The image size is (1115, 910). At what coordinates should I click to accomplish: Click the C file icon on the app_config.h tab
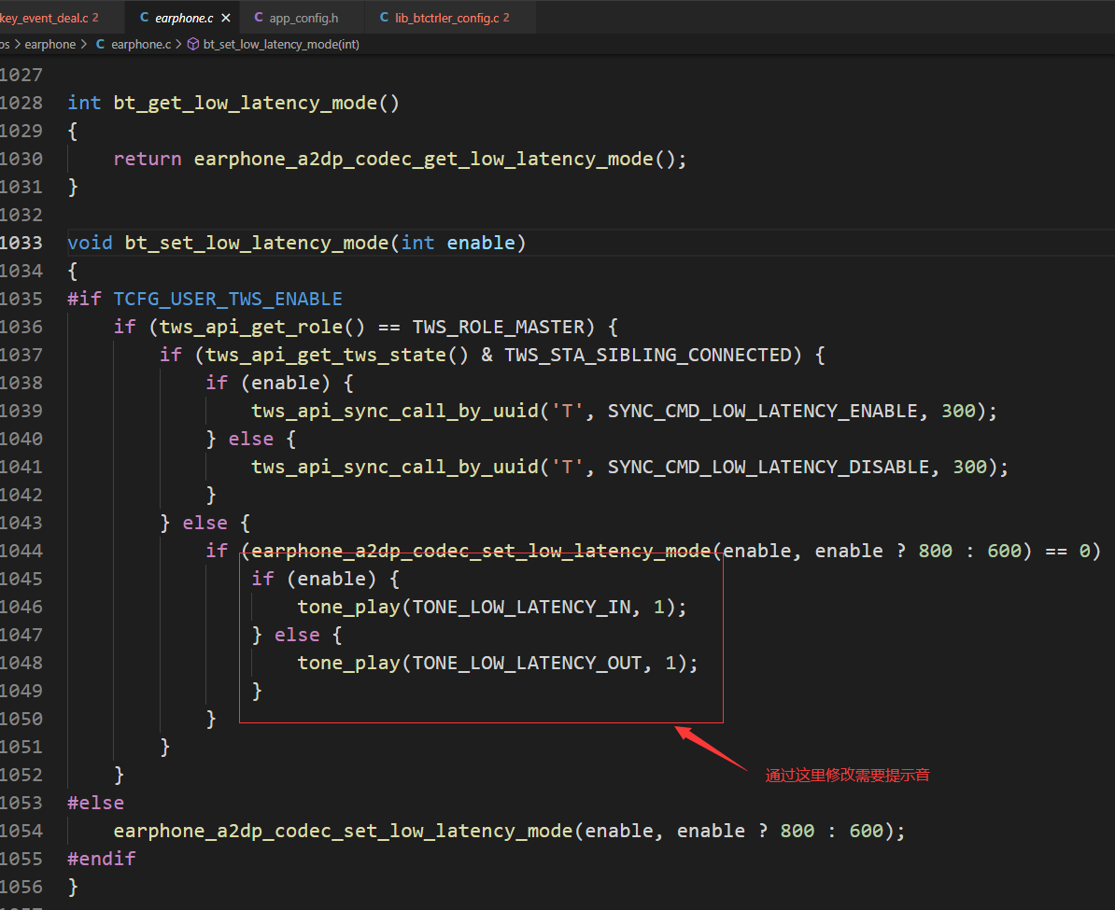258,17
